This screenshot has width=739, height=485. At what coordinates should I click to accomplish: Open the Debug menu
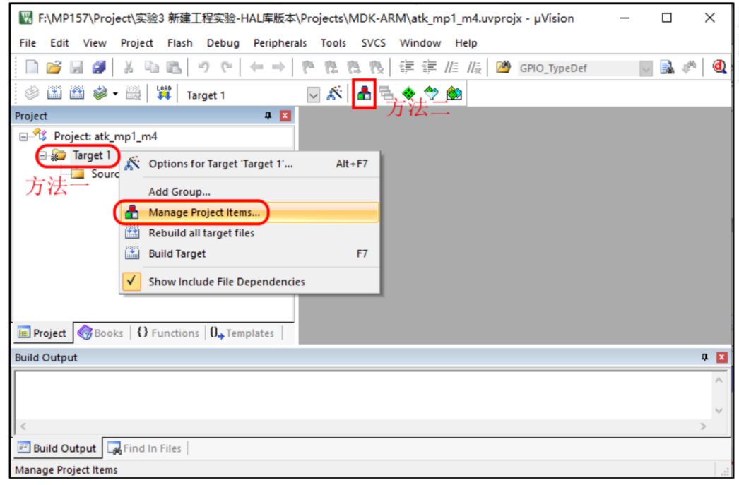(223, 43)
